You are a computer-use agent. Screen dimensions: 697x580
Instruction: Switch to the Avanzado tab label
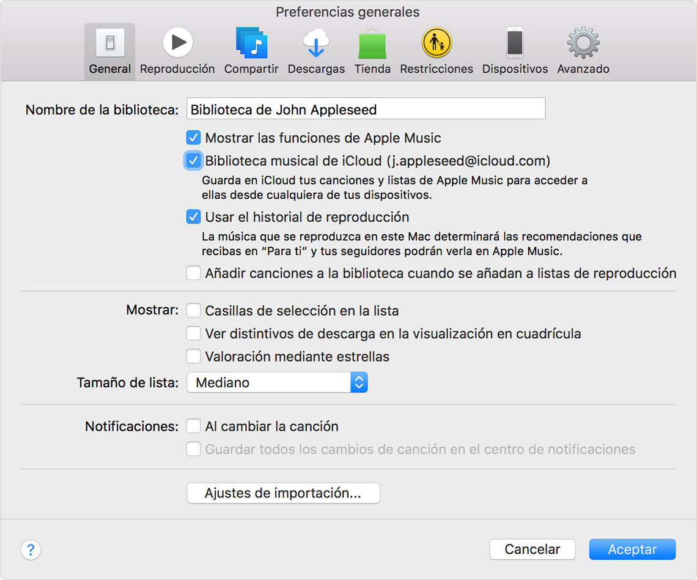tap(583, 69)
